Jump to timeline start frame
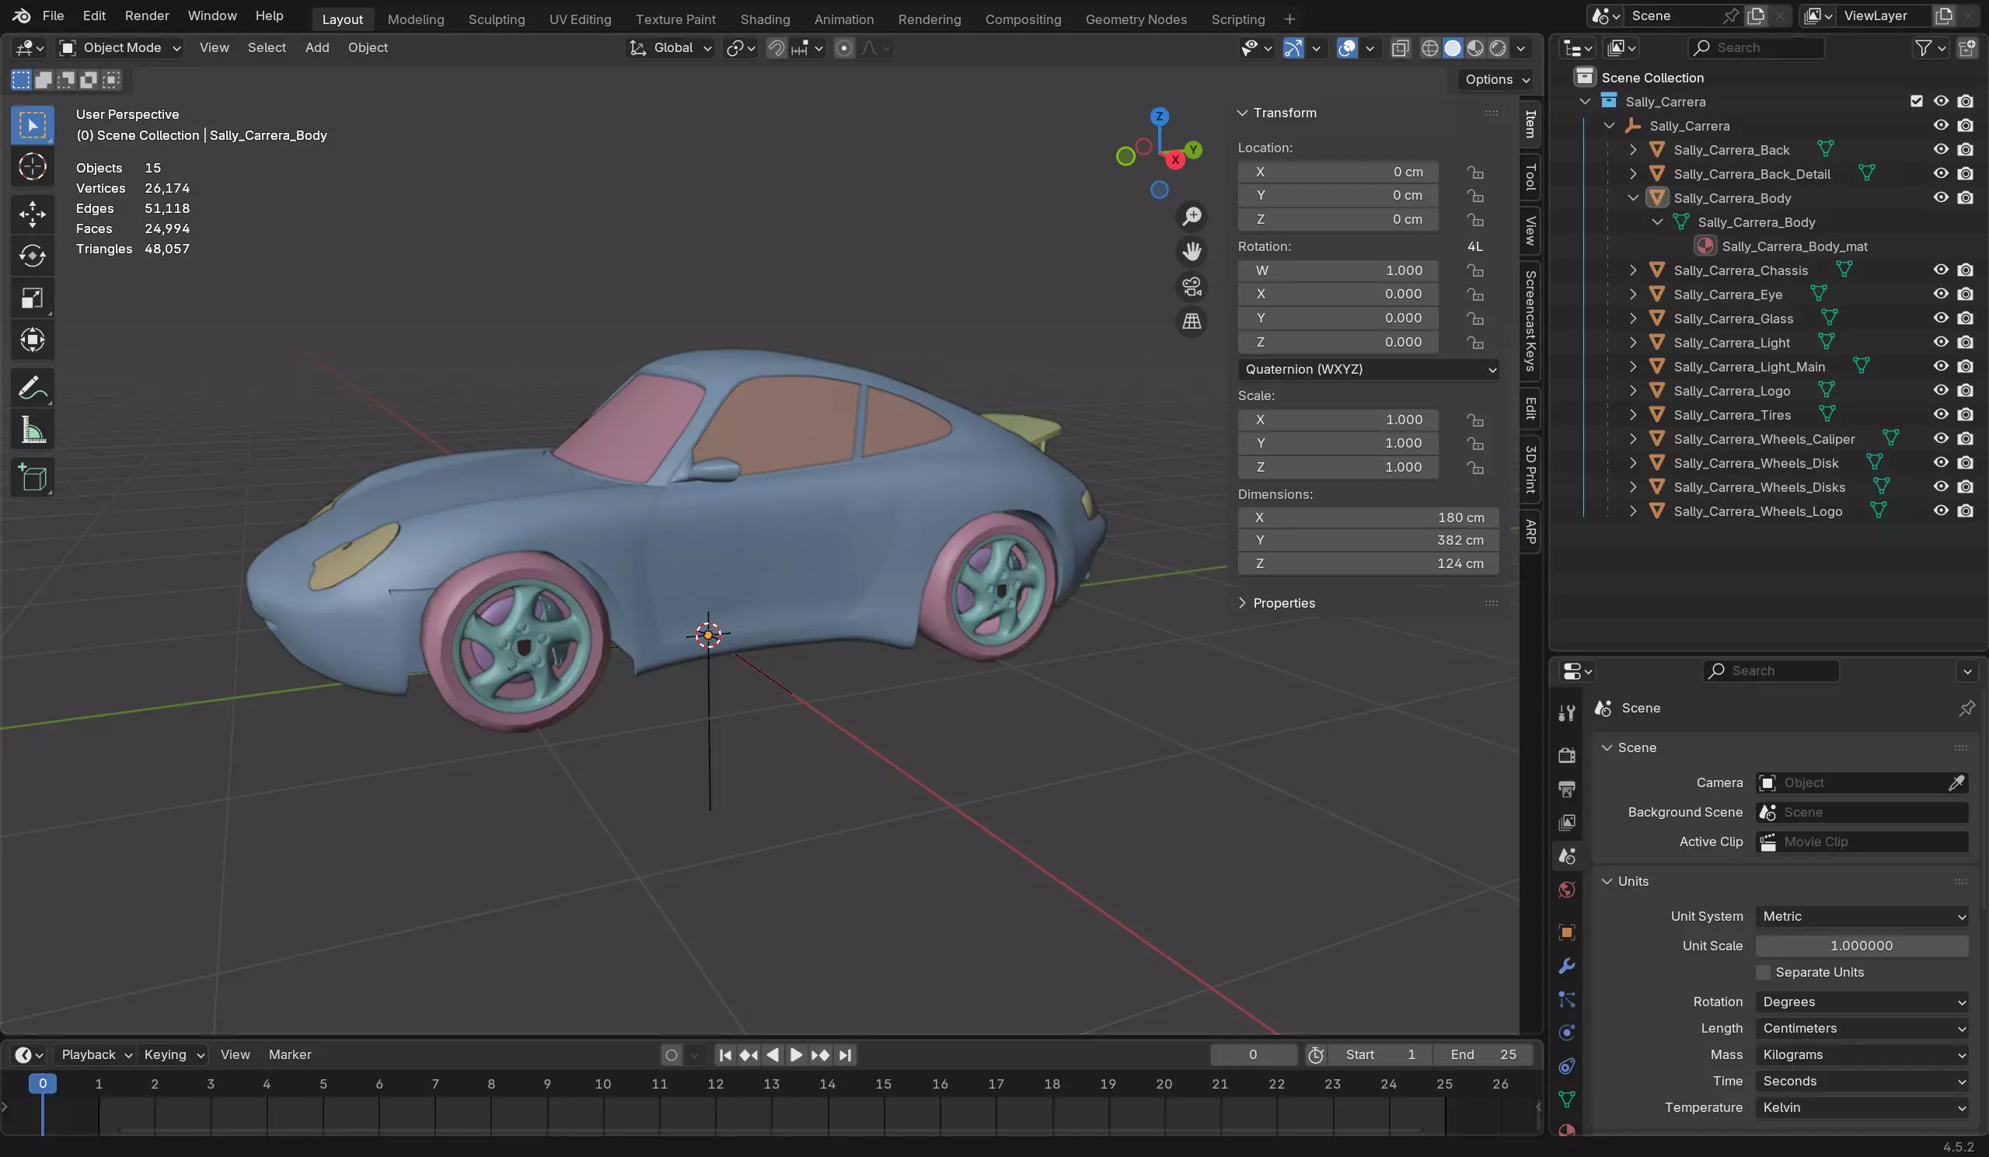Image resolution: width=1989 pixels, height=1157 pixels. [725, 1055]
